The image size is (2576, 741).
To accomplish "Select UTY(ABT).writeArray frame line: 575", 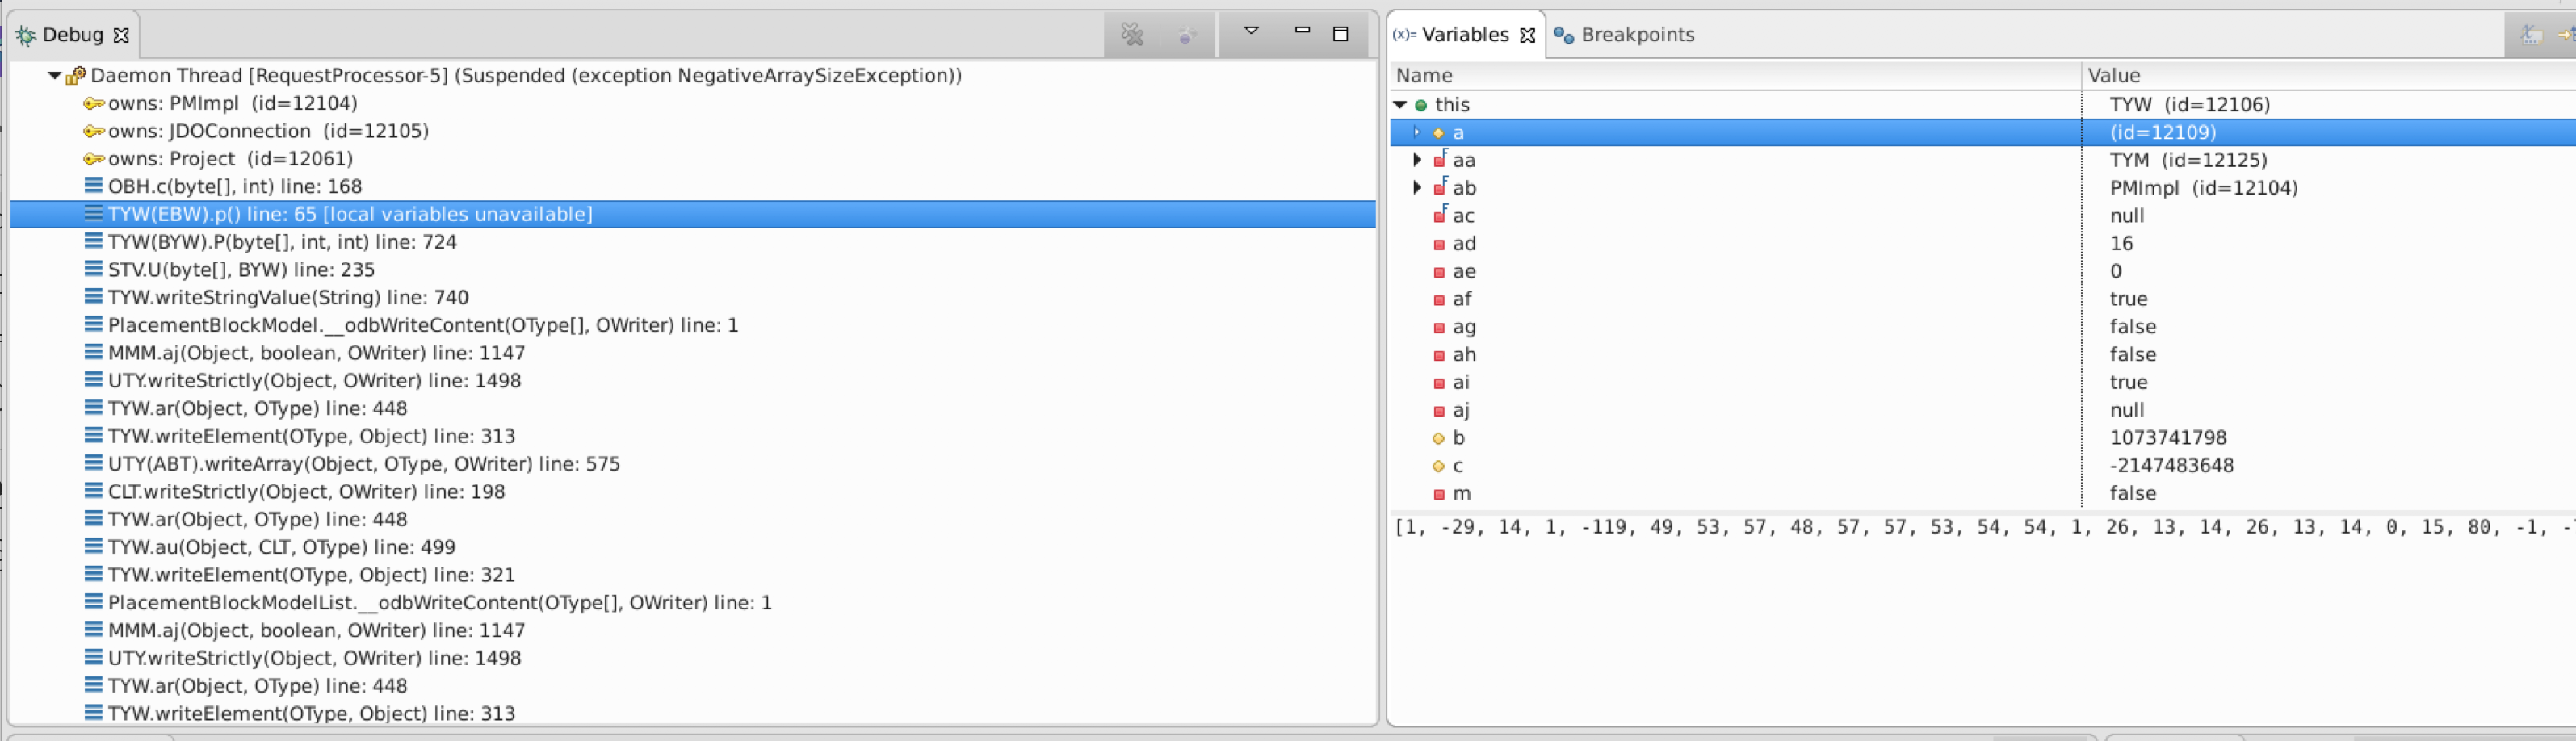I will 364,464.
